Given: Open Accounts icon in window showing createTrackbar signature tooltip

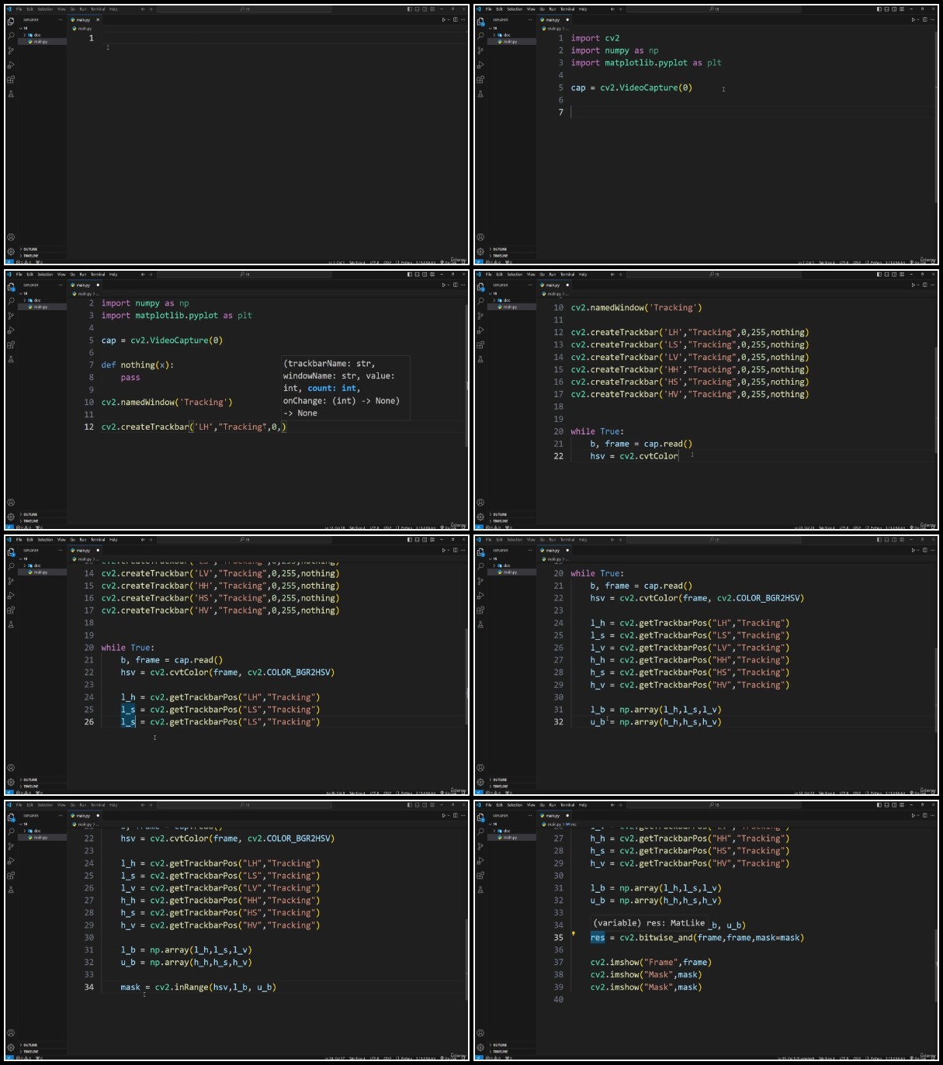Looking at the screenshot, I should point(11,503).
